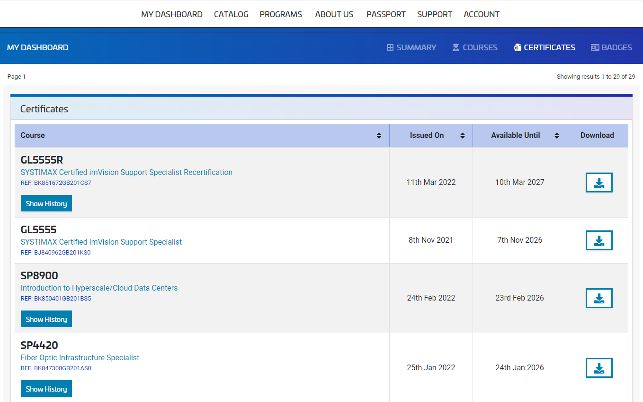Click the GL5555R course code

coord(42,160)
